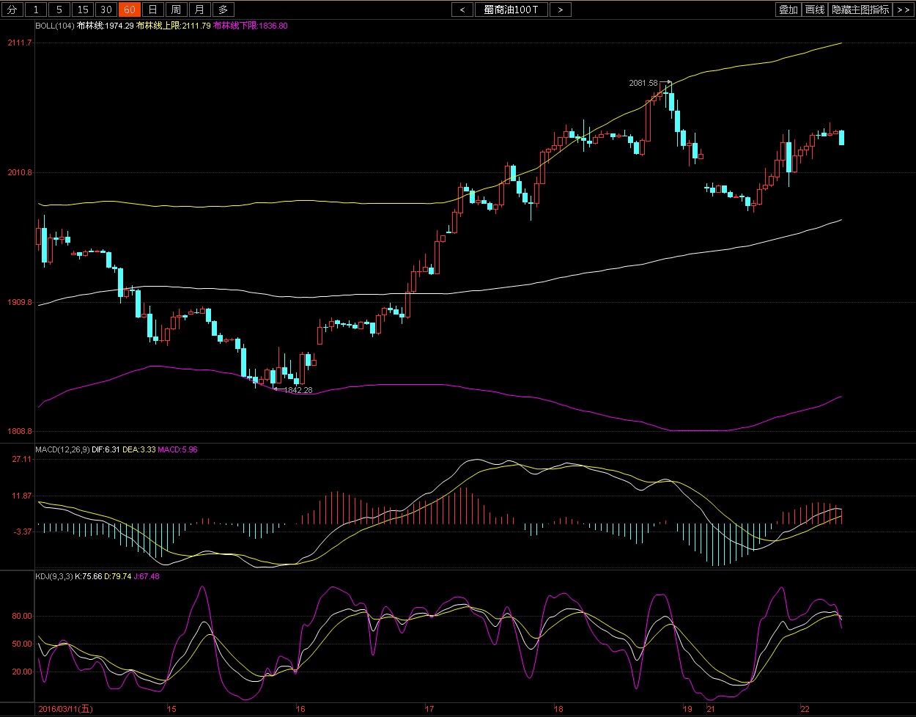This screenshot has width=916, height=717.
Task: Switch to the 分 (tick) timeframe
Action: tap(12, 10)
